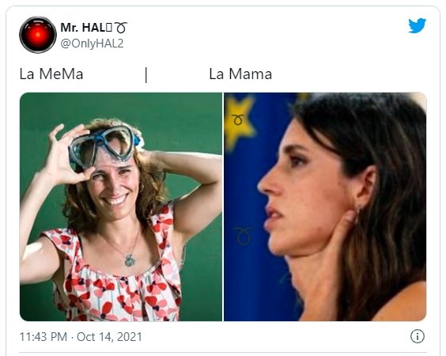Select the La Mama caption text
Image resolution: width=446 pixels, height=356 pixels.
(240, 74)
